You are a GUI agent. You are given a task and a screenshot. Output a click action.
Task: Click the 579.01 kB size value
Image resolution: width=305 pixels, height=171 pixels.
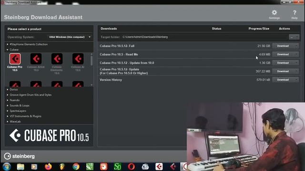pyautogui.click(x=264, y=80)
